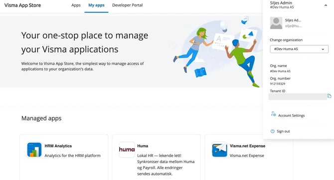Screen dimensions: 334x180
Task: Open the Change organization dropdown
Action: tap(299, 49)
